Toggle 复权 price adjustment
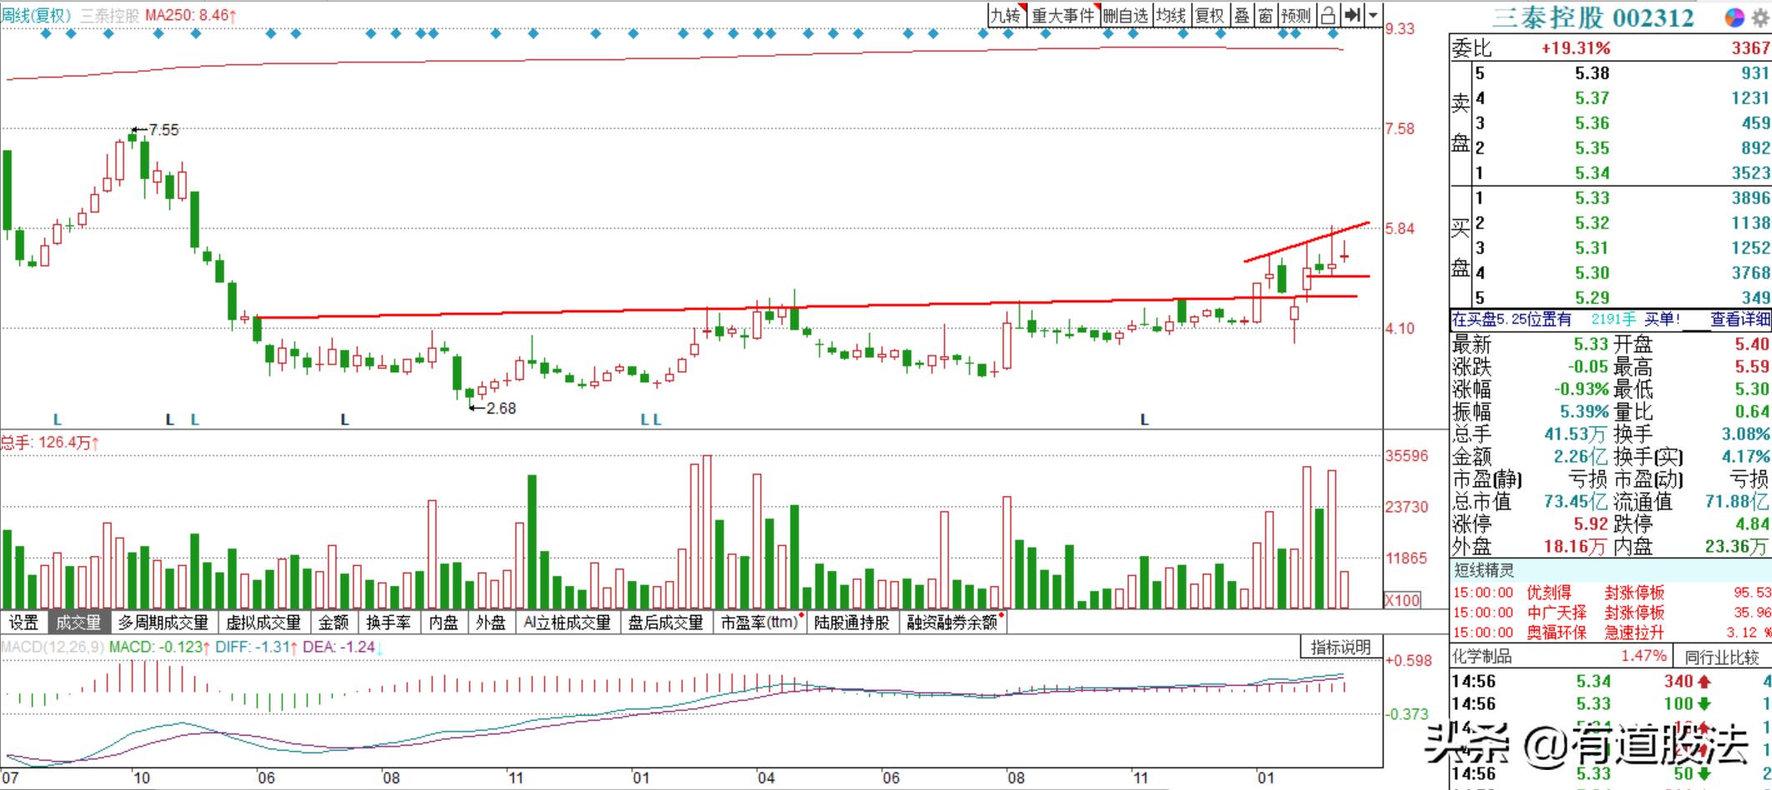The width and height of the screenshot is (1772, 790). 1209,15
